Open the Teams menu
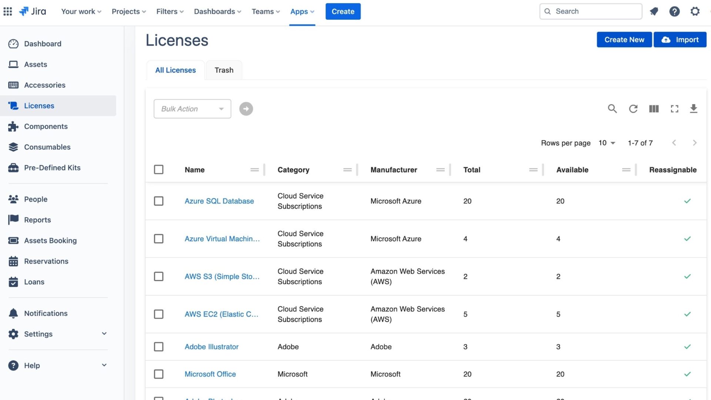Screen dimensions: 711x400 [x=266, y=11]
